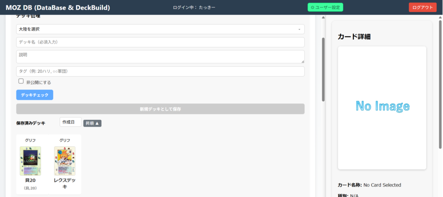Click the main content vertical scrollbar thumb
The image size is (443, 197).
323,69
